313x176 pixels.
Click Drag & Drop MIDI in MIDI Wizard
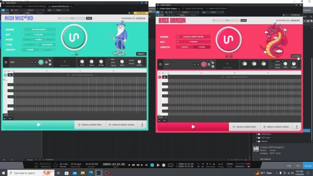pos(90,125)
